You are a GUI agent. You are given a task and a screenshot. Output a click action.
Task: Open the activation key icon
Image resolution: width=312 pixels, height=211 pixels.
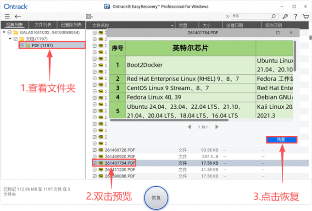click(x=285, y=17)
